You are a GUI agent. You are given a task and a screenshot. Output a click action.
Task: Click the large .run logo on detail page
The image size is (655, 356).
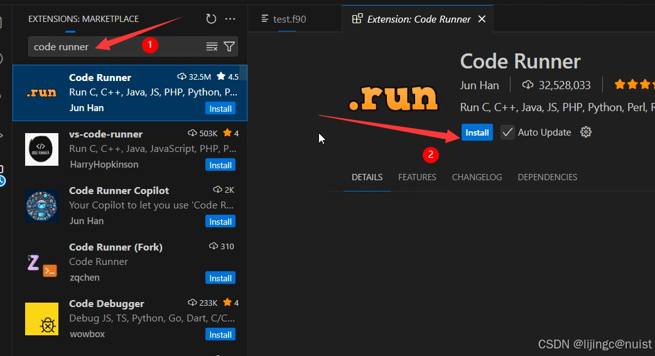click(x=392, y=99)
